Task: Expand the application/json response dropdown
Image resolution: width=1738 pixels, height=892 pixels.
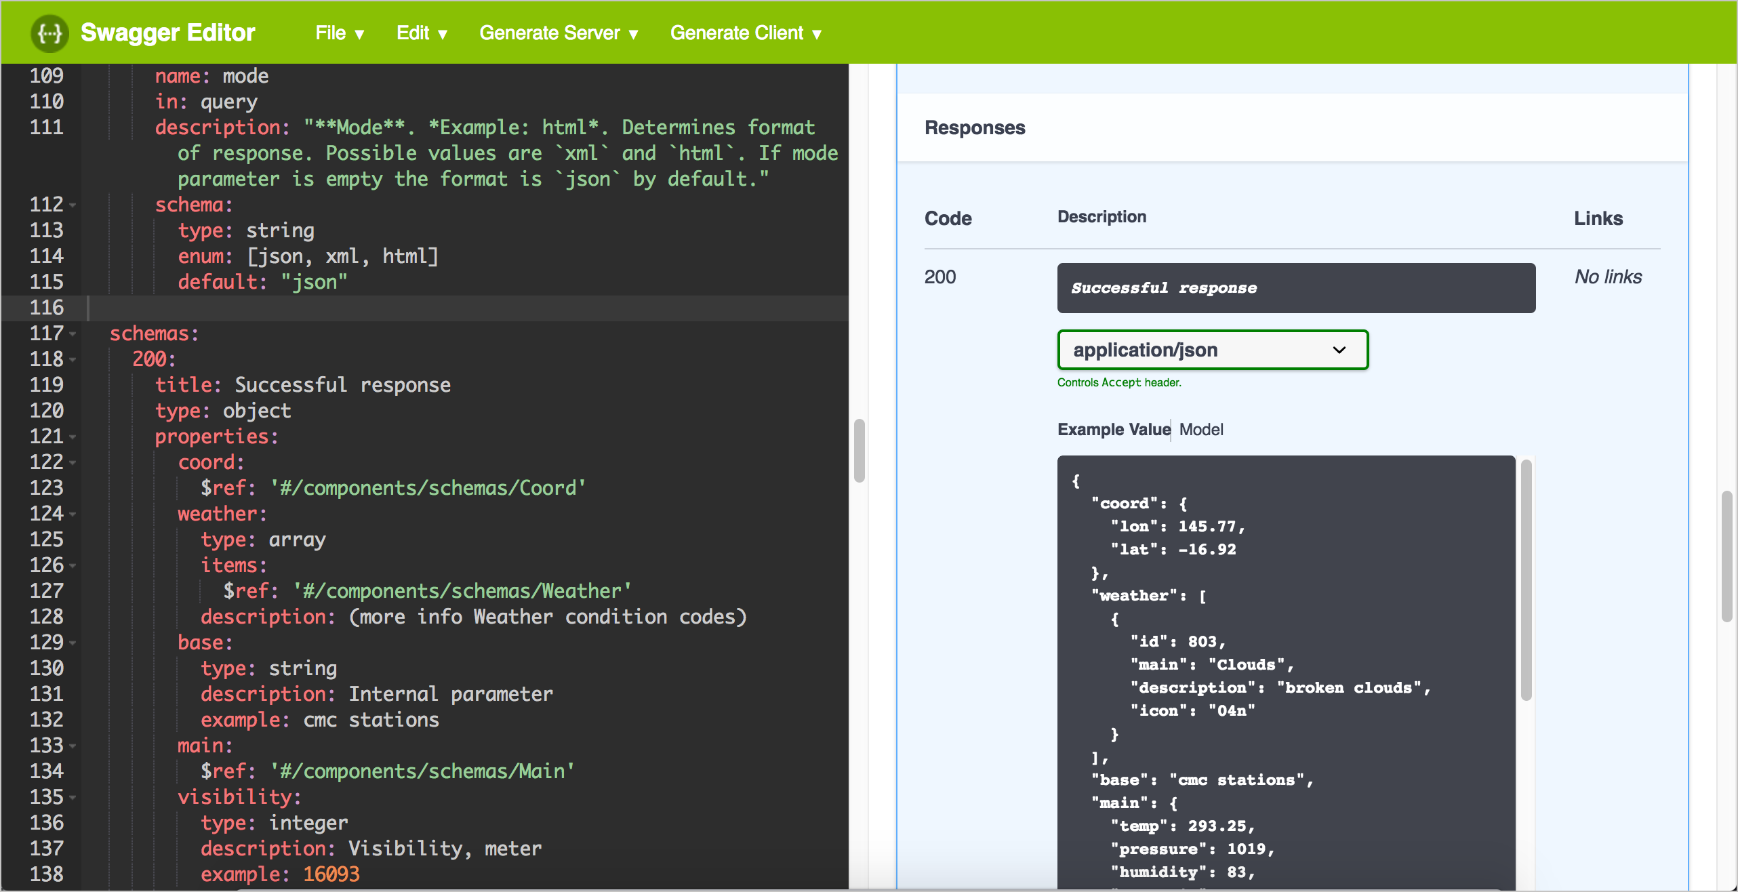Action: [x=1210, y=349]
